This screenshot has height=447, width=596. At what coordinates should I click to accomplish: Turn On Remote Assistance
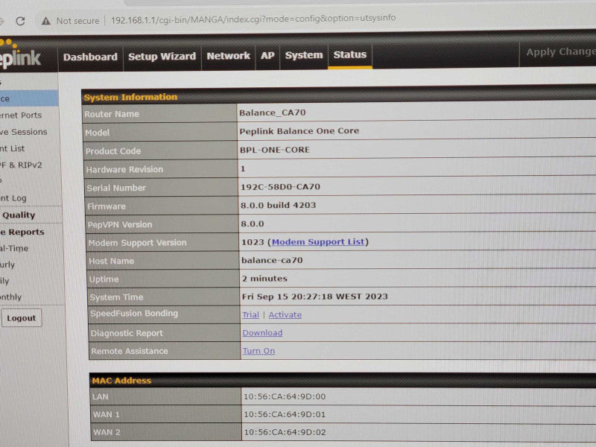coord(259,351)
